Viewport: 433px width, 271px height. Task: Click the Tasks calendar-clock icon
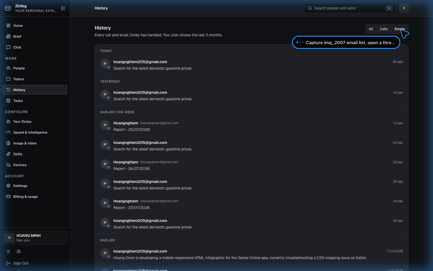[8, 101]
